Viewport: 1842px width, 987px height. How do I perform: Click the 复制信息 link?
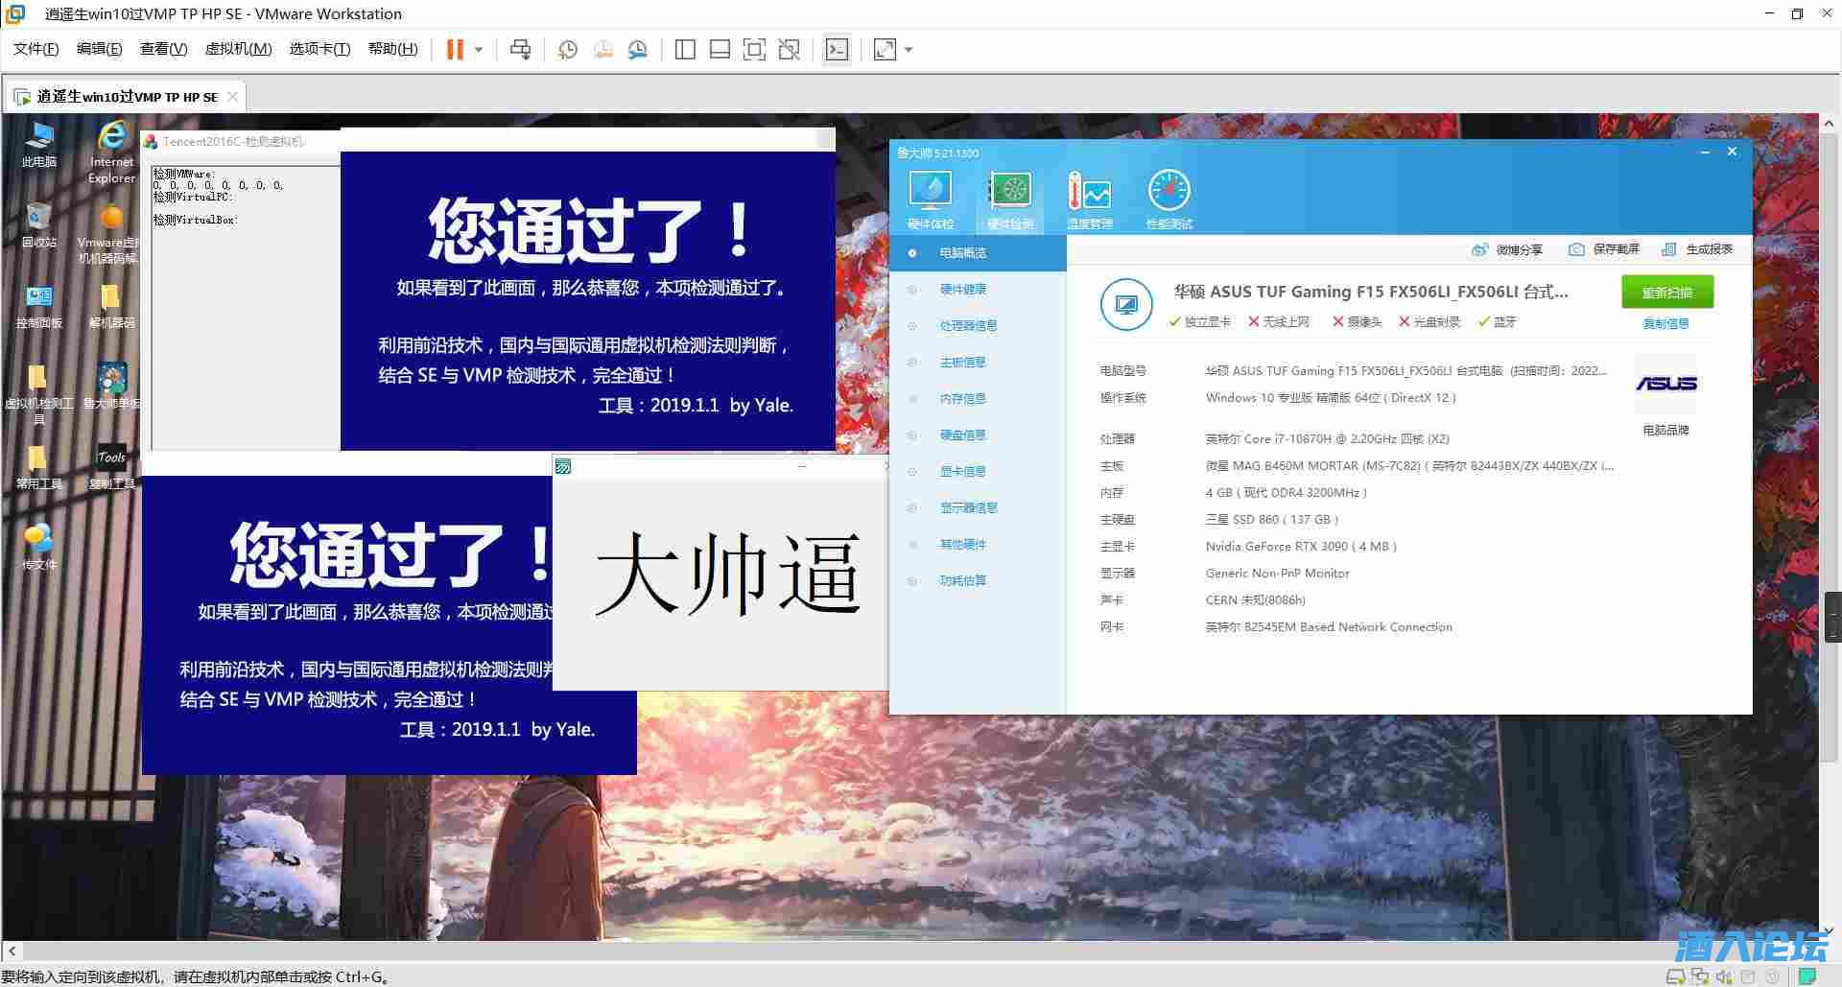click(x=1665, y=323)
